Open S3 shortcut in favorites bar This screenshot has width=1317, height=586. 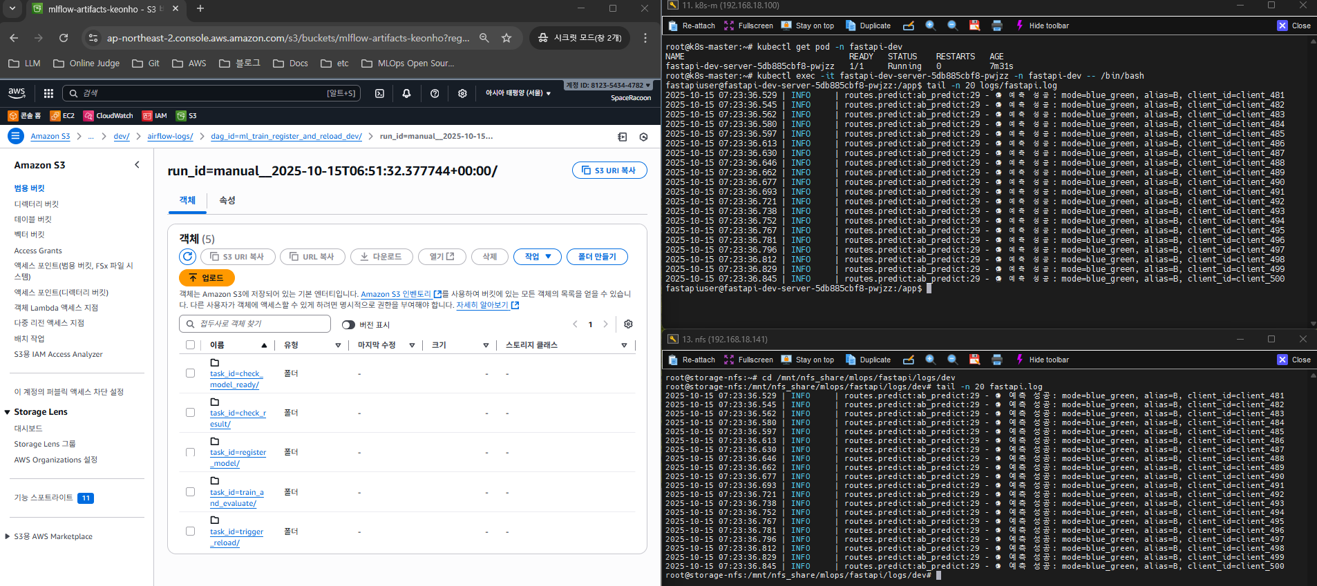[x=187, y=116]
